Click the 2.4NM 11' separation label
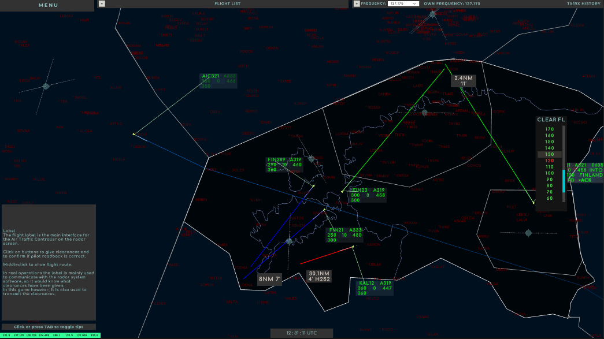This screenshot has width=604, height=339. pos(464,81)
